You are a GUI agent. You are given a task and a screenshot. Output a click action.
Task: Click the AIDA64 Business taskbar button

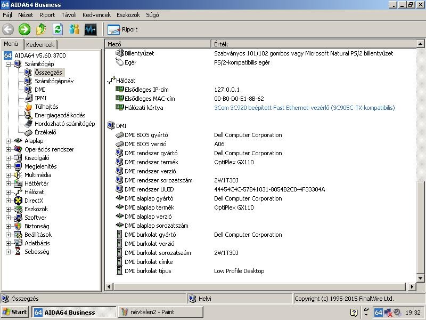coord(74,312)
